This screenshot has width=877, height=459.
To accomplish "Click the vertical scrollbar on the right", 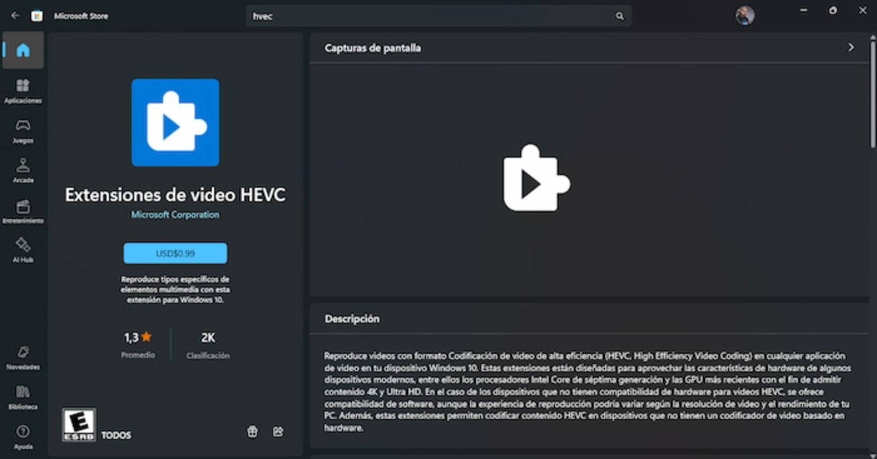I will coord(873,93).
